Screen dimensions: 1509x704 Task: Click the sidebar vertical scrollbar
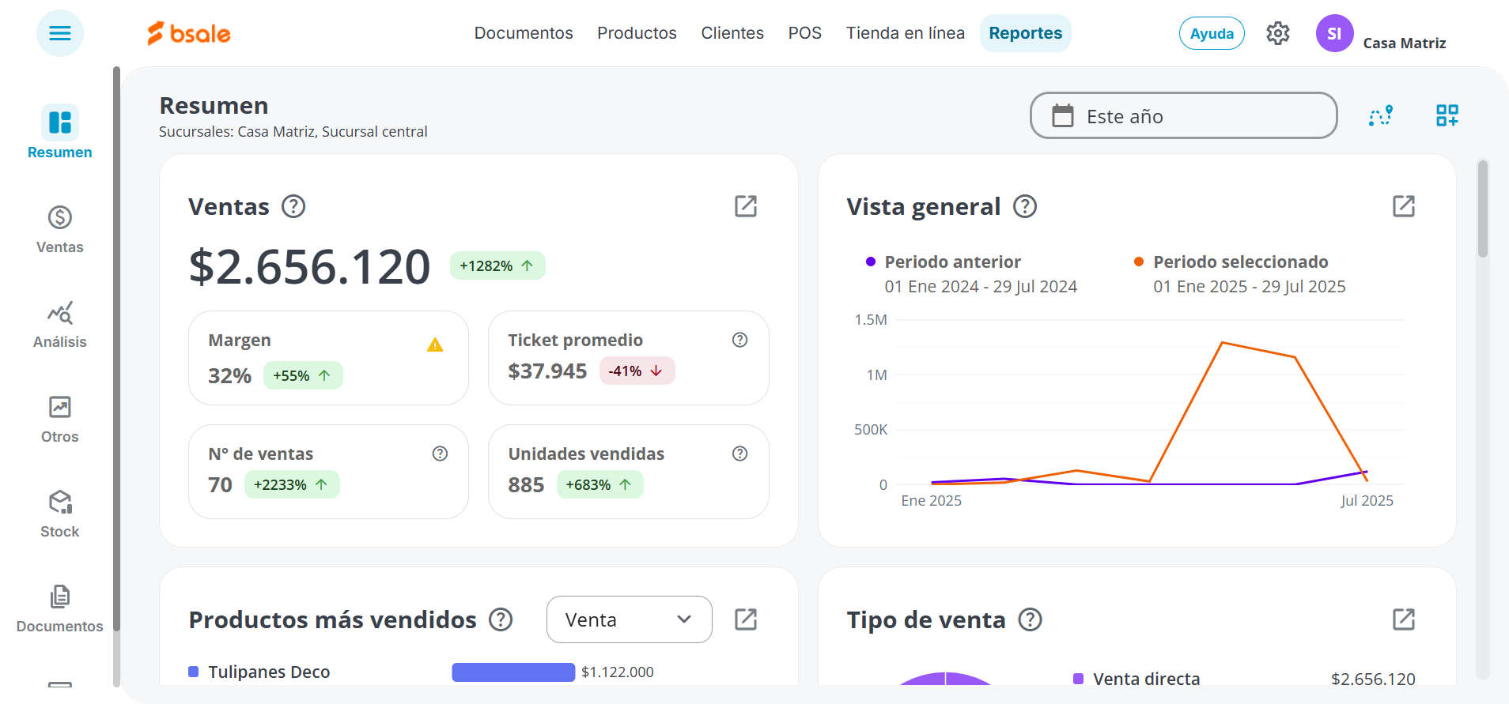(x=116, y=348)
